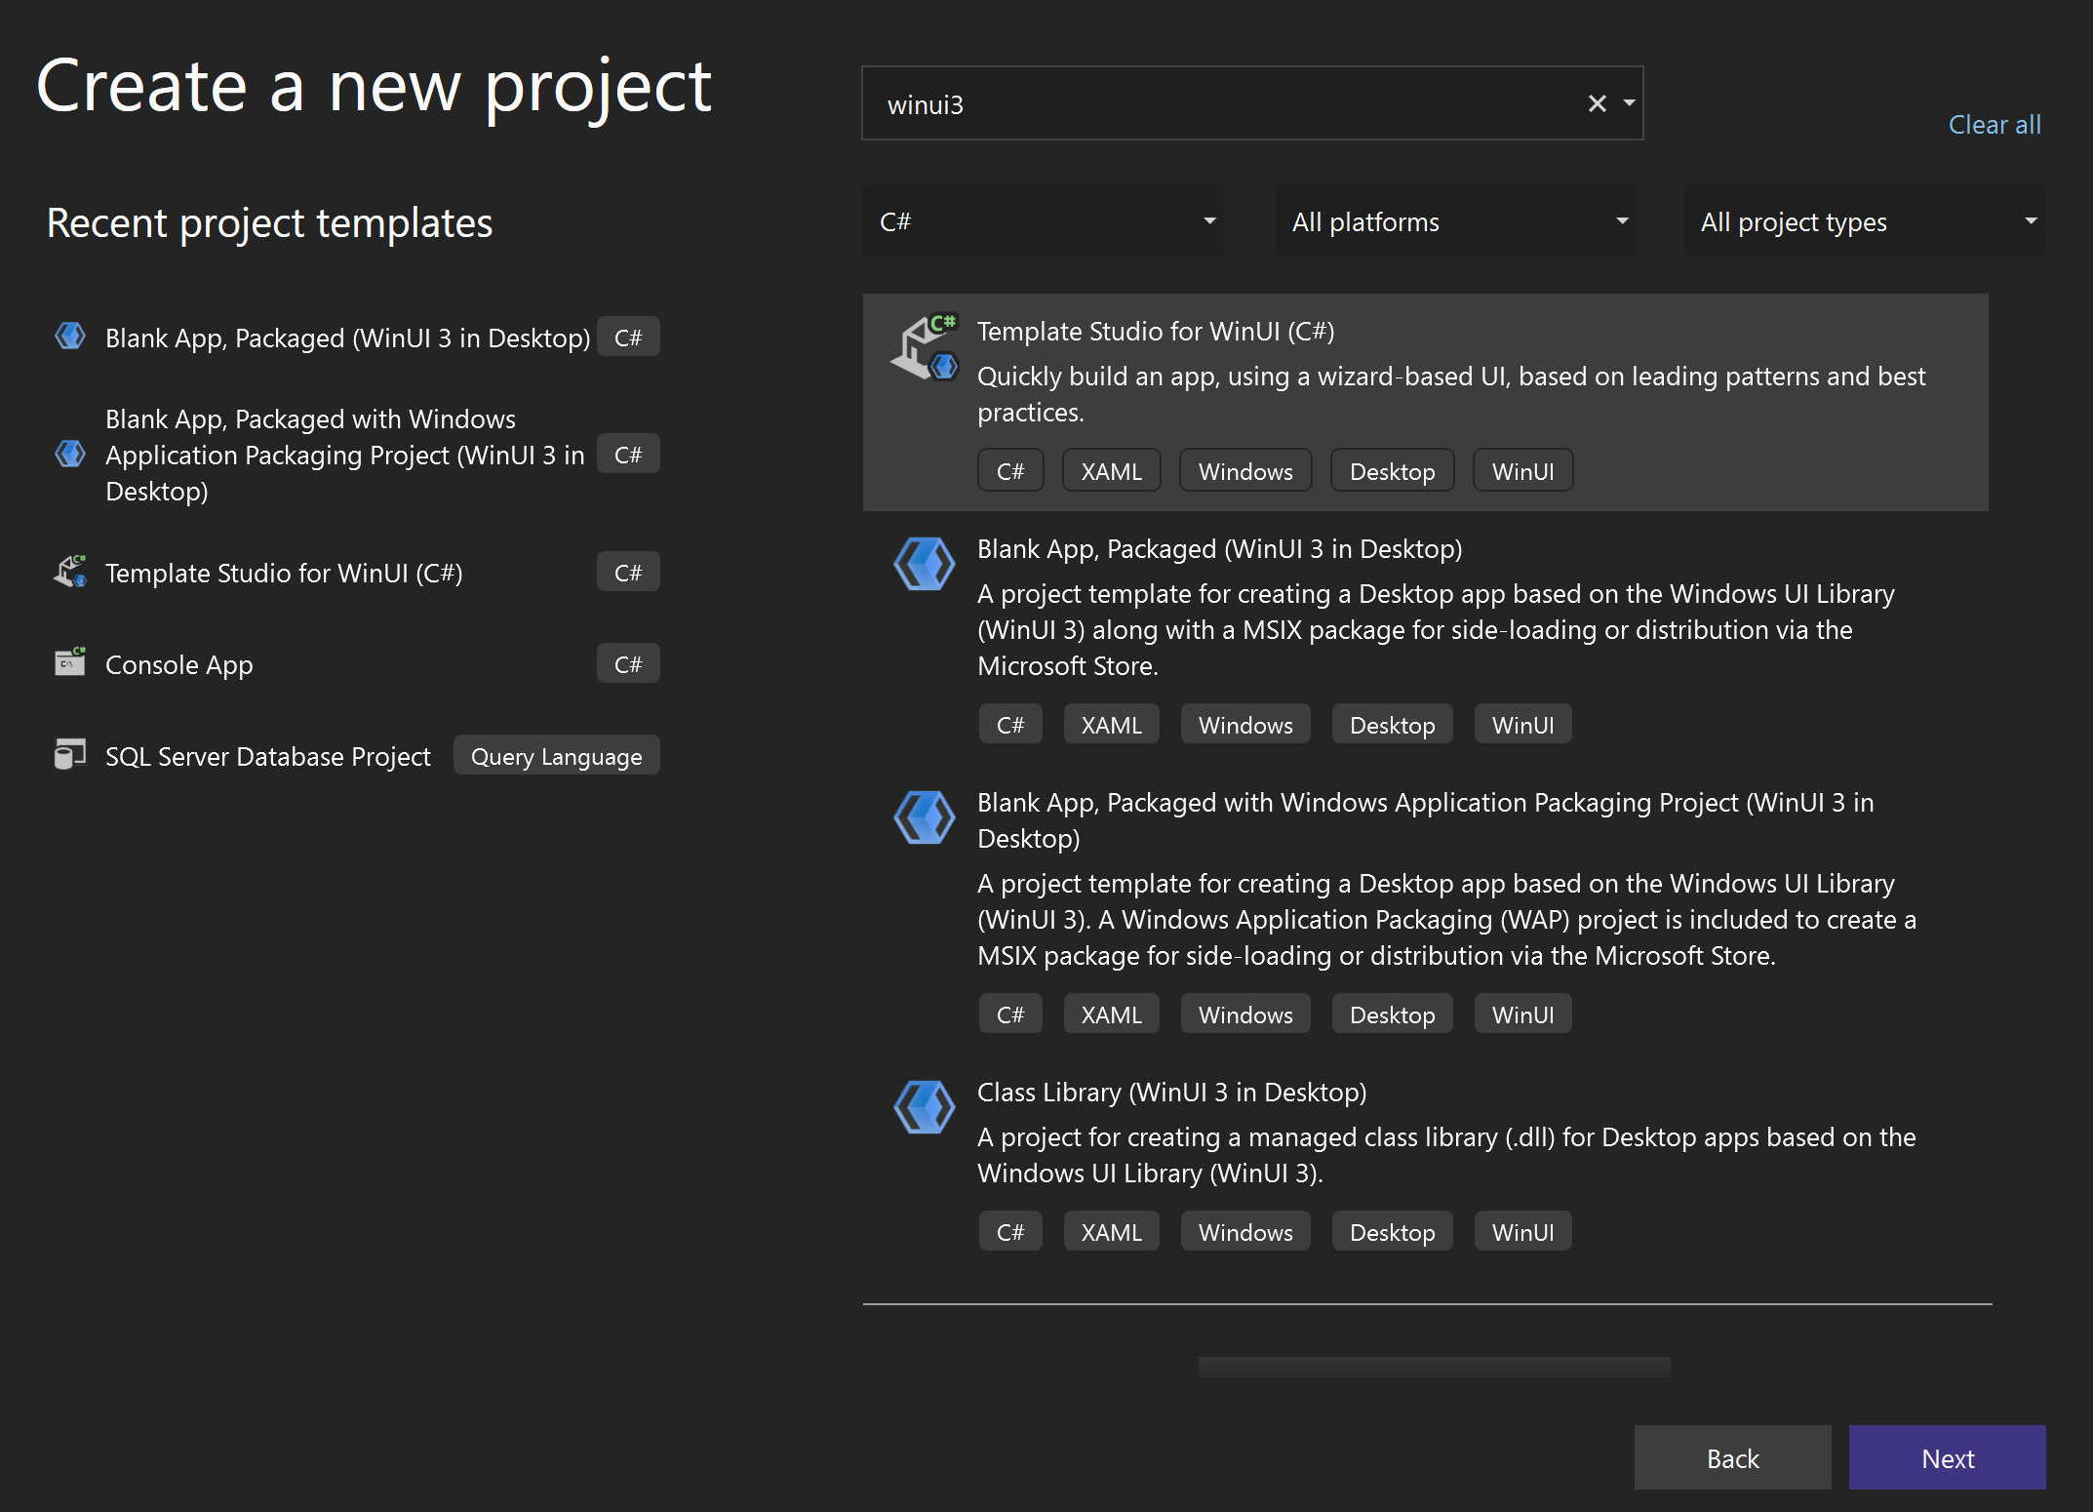Screen dimensions: 2093x1512
Task: Click the recent Console App icon
Action: pos(70,663)
